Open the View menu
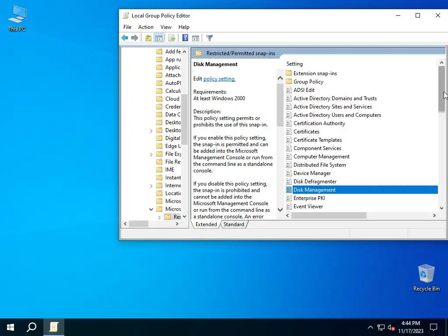 (x=166, y=27)
